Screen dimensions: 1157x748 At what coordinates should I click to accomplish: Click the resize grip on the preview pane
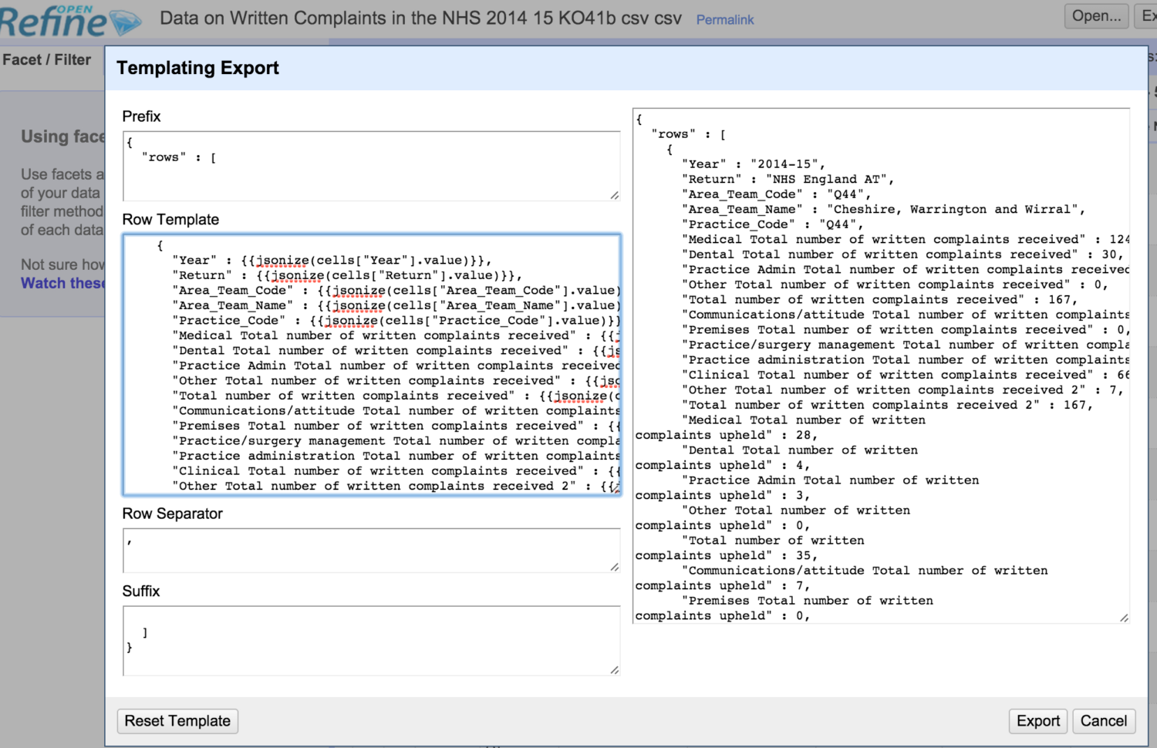(x=1125, y=617)
